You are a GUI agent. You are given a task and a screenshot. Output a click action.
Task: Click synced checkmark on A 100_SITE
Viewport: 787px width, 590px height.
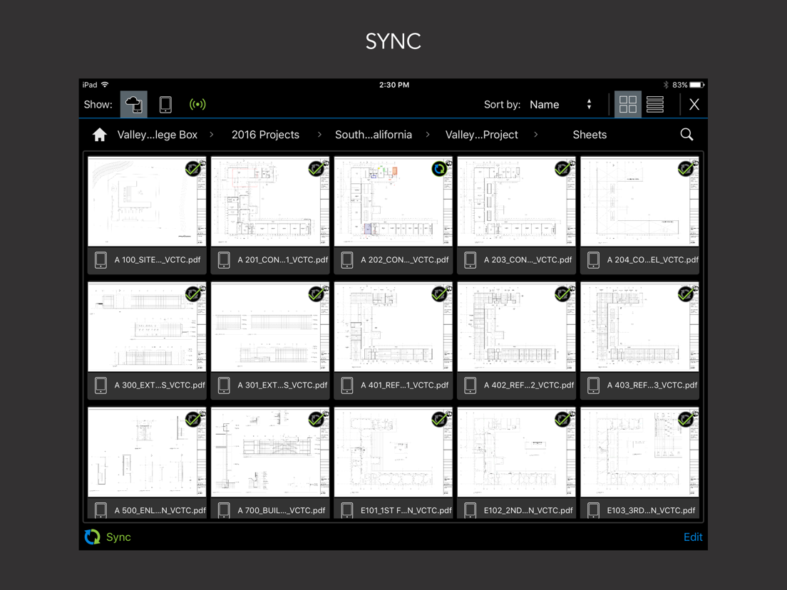tap(193, 169)
